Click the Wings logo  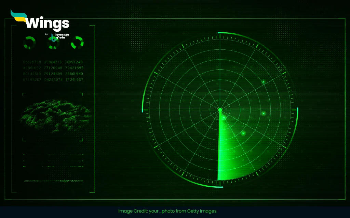pos(40,22)
